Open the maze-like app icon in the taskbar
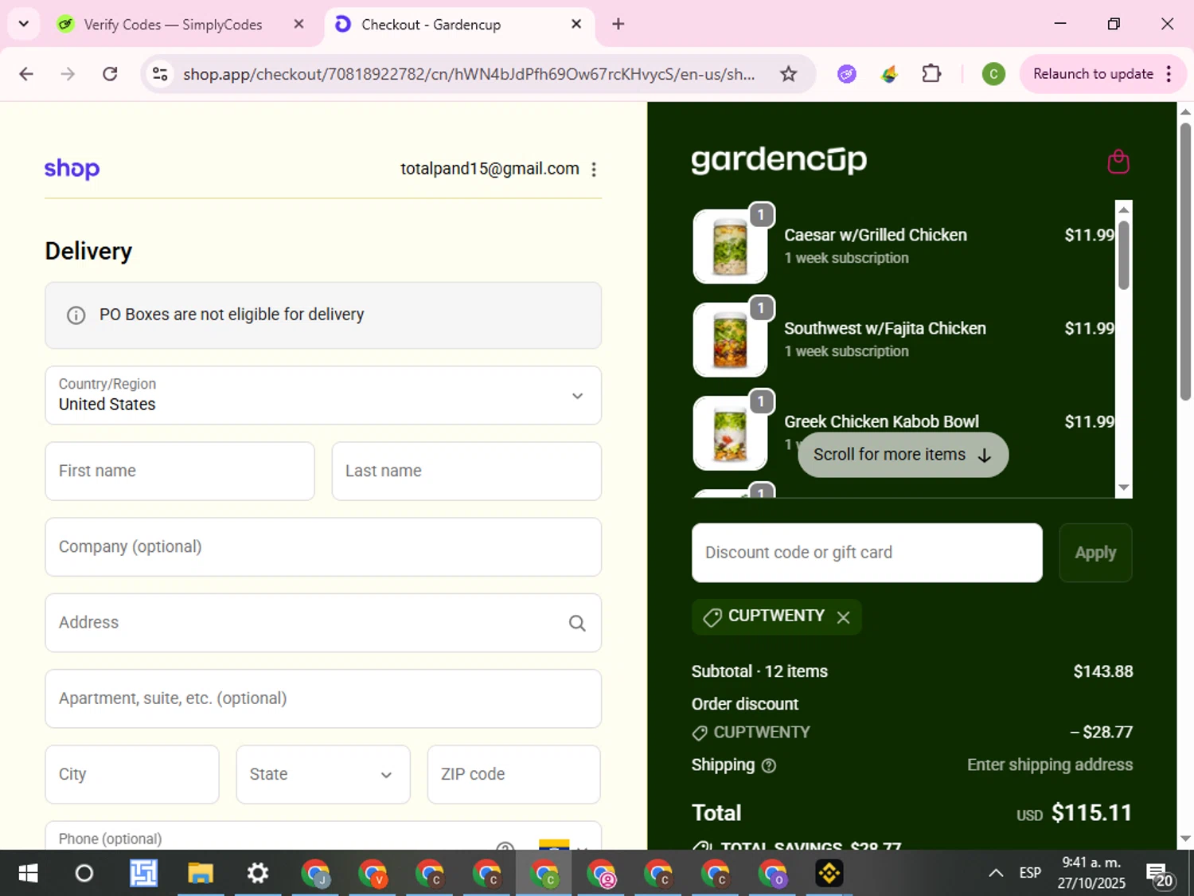Screen dimensions: 1194x896 pyautogui.click(x=143, y=874)
